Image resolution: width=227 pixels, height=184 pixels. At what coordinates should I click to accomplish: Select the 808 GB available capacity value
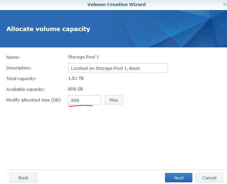[75, 89]
